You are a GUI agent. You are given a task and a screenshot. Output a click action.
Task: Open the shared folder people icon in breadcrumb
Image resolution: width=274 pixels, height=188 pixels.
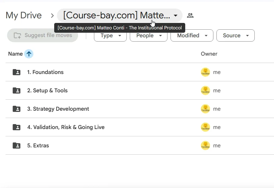click(x=190, y=16)
